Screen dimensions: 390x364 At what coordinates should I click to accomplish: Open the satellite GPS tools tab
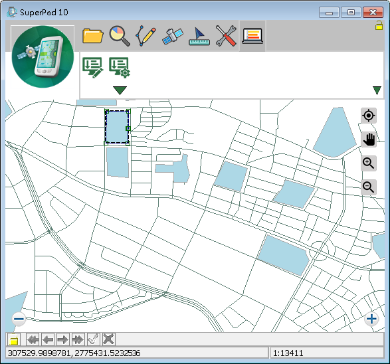pos(173,37)
